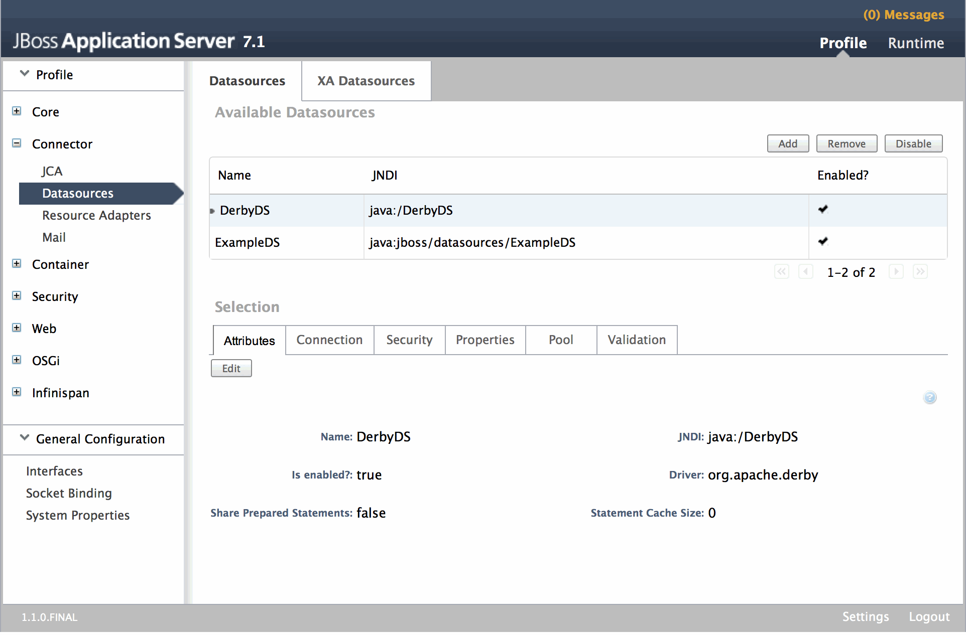Collapse the Connector tree node
The height and width of the screenshot is (635, 966).
(17, 143)
